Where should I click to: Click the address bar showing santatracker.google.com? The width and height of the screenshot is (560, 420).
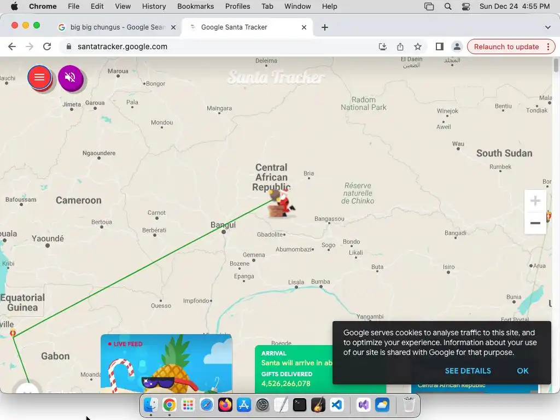coord(221,46)
